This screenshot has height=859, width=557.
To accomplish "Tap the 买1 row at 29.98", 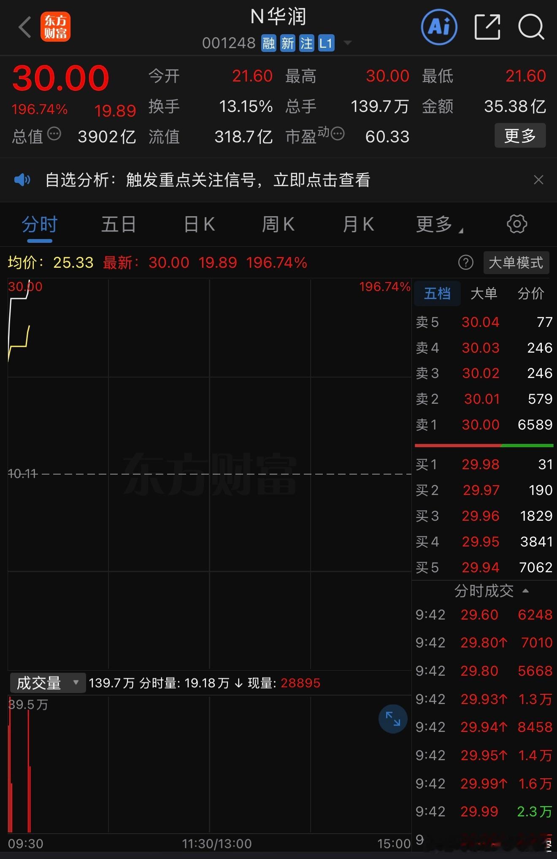I will (x=484, y=465).
